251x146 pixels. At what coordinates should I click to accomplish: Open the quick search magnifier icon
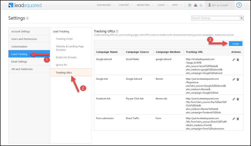pos(201,5)
